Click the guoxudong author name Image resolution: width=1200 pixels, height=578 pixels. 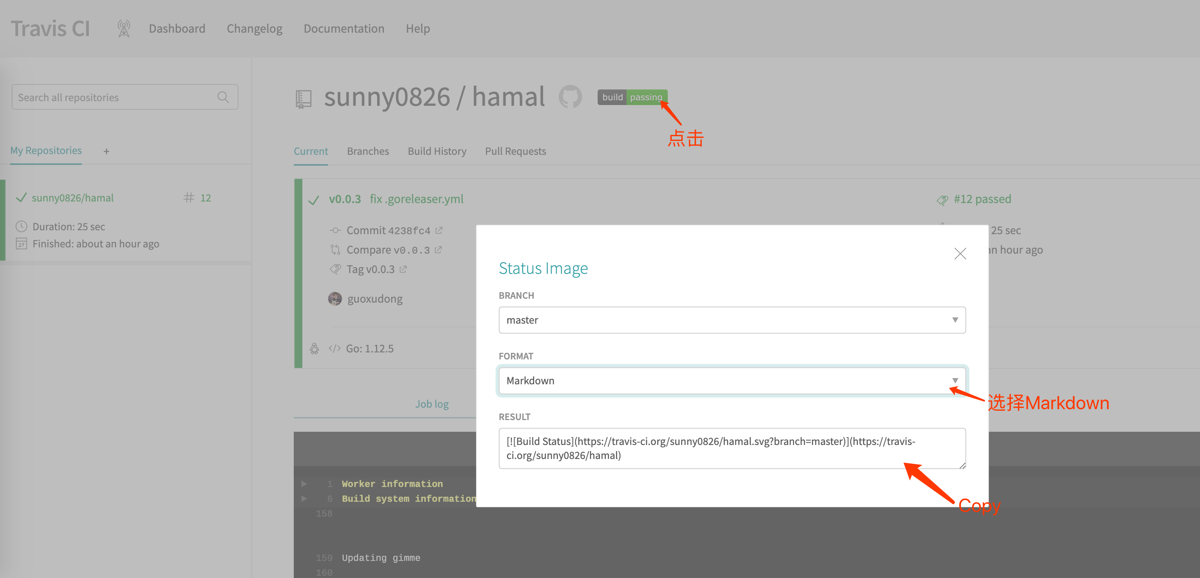375,299
